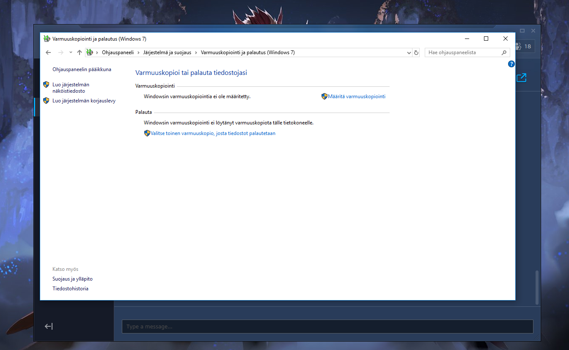Viewport: 569px width, 350px height.
Task: Click text Windowsin varmuuskopiointia ei ole määritetty
Action: point(197,96)
